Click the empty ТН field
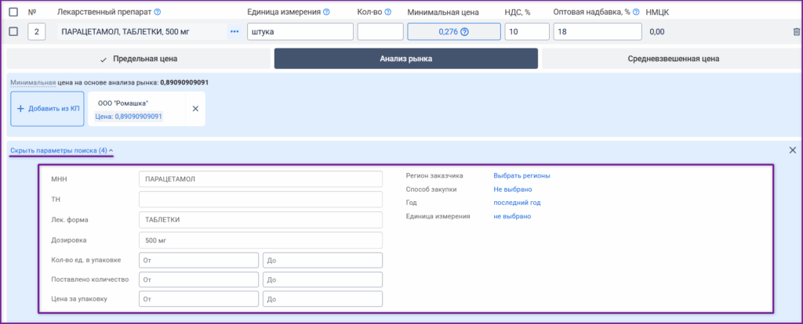The height and width of the screenshot is (324, 803). click(x=260, y=200)
